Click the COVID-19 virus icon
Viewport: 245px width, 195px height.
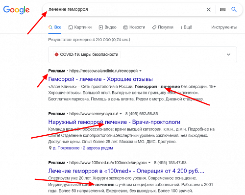[x=56, y=54]
